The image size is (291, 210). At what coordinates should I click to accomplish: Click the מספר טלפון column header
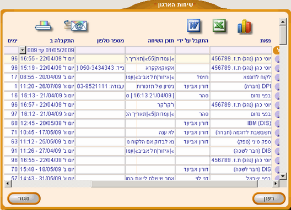point(110,41)
